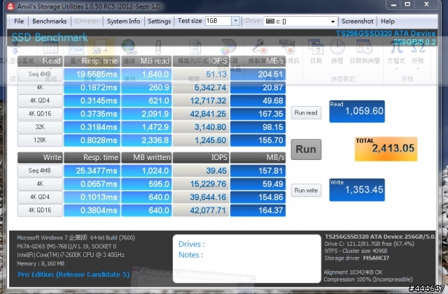Screen dimensions: 448x294
Task: Click the Write score box 1,353.45
Action: pos(357,190)
